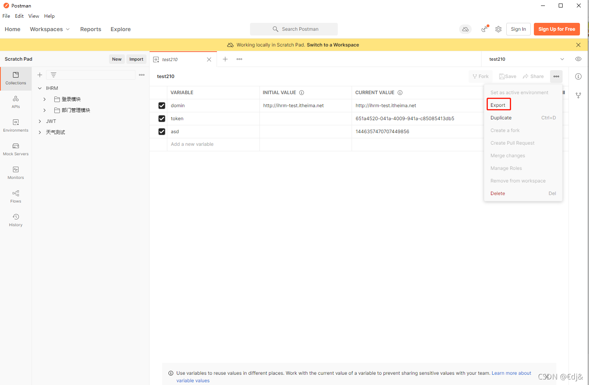Click the New button in Scratch Pad
Viewport: 589px width, 385px height.
[x=117, y=59]
